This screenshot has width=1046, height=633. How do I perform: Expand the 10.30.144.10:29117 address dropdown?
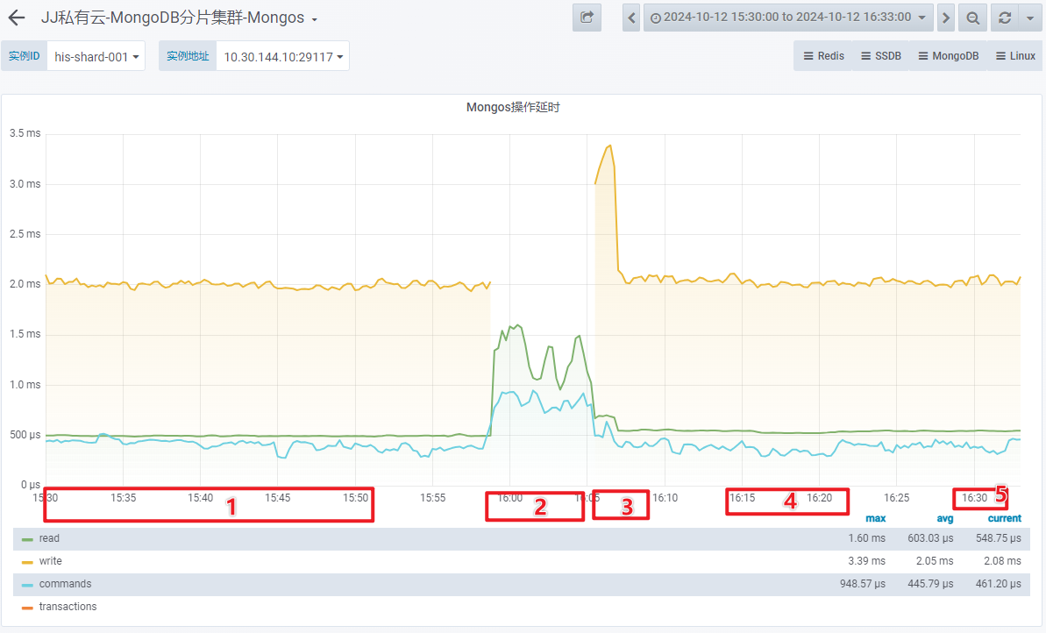point(282,56)
